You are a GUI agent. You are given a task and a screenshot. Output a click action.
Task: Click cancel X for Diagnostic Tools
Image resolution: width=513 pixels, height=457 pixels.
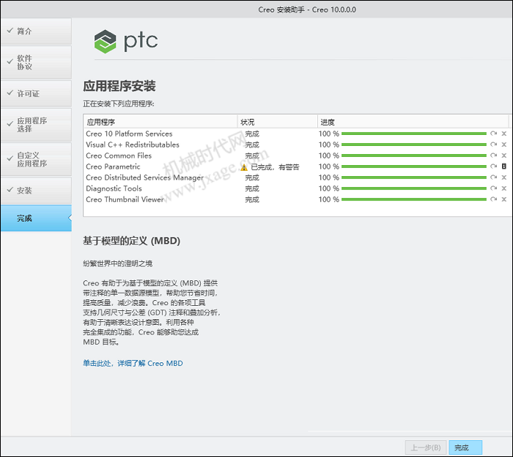(x=504, y=189)
